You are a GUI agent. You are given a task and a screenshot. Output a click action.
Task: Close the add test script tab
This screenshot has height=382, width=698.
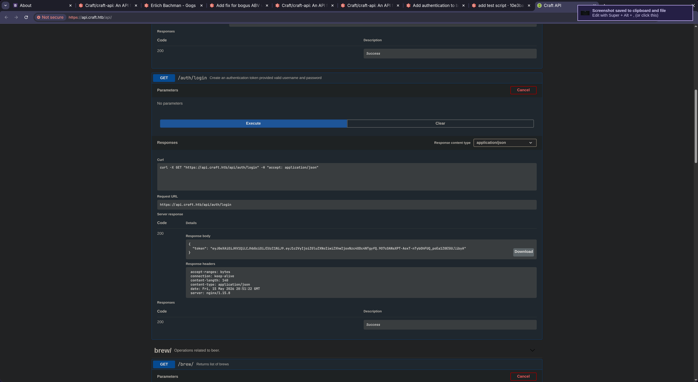tap(529, 6)
